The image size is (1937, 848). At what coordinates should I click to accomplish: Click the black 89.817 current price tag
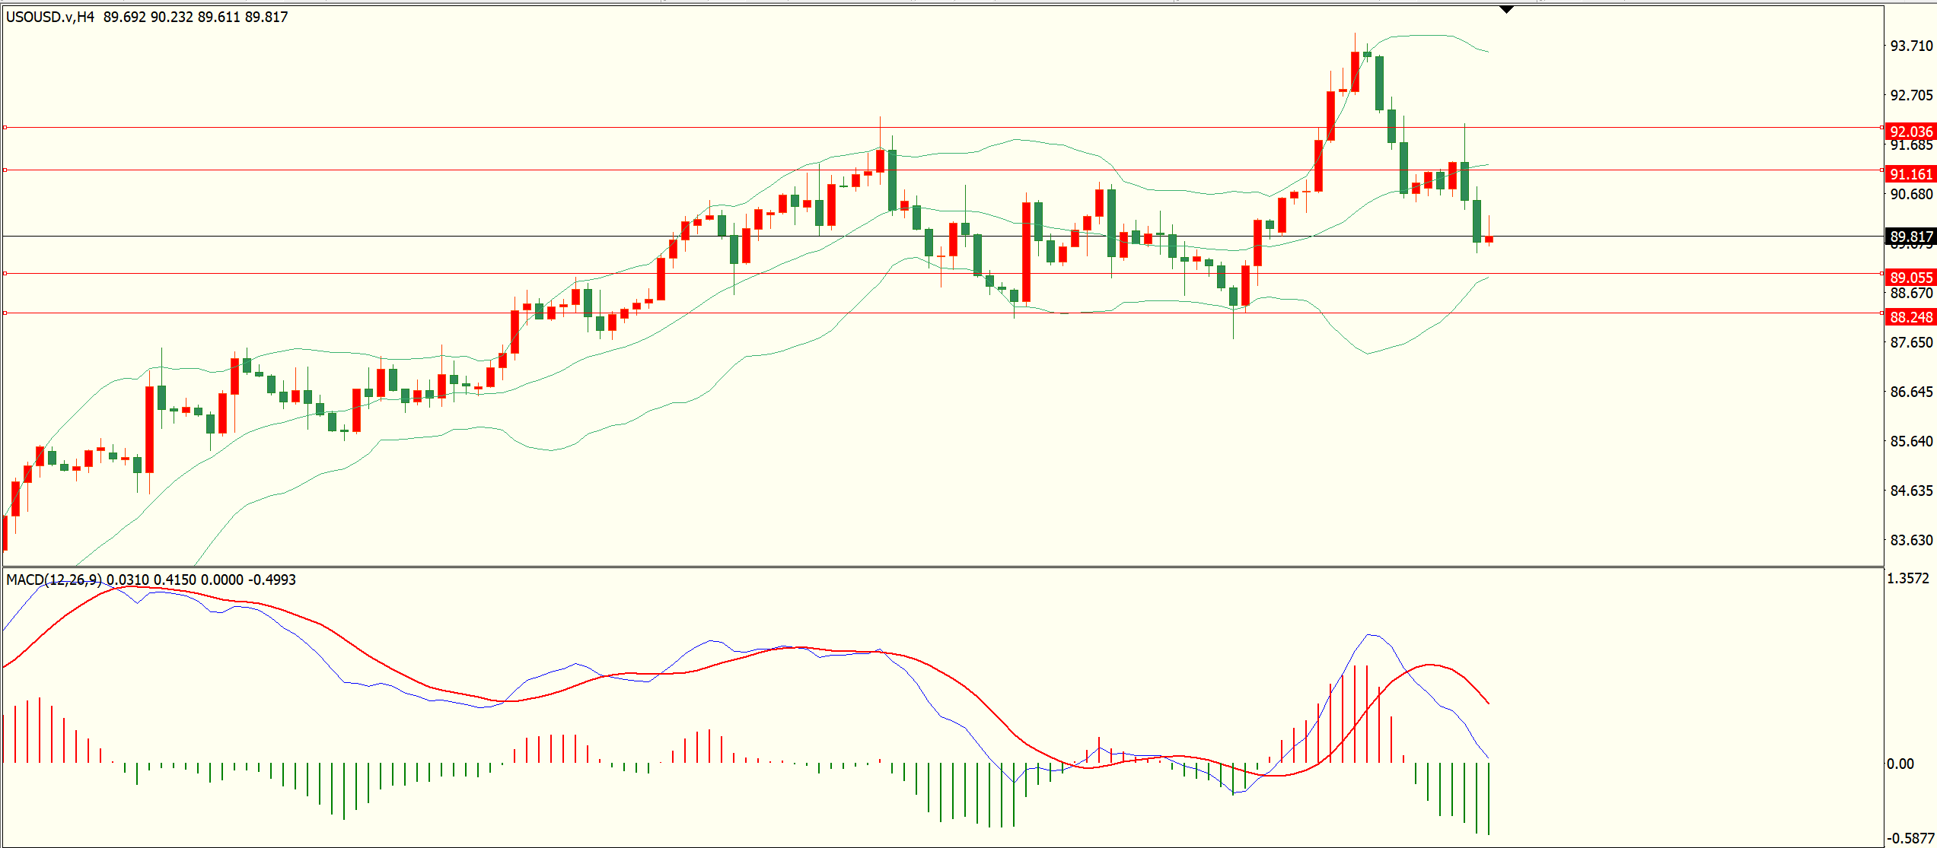pos(1911,237)
